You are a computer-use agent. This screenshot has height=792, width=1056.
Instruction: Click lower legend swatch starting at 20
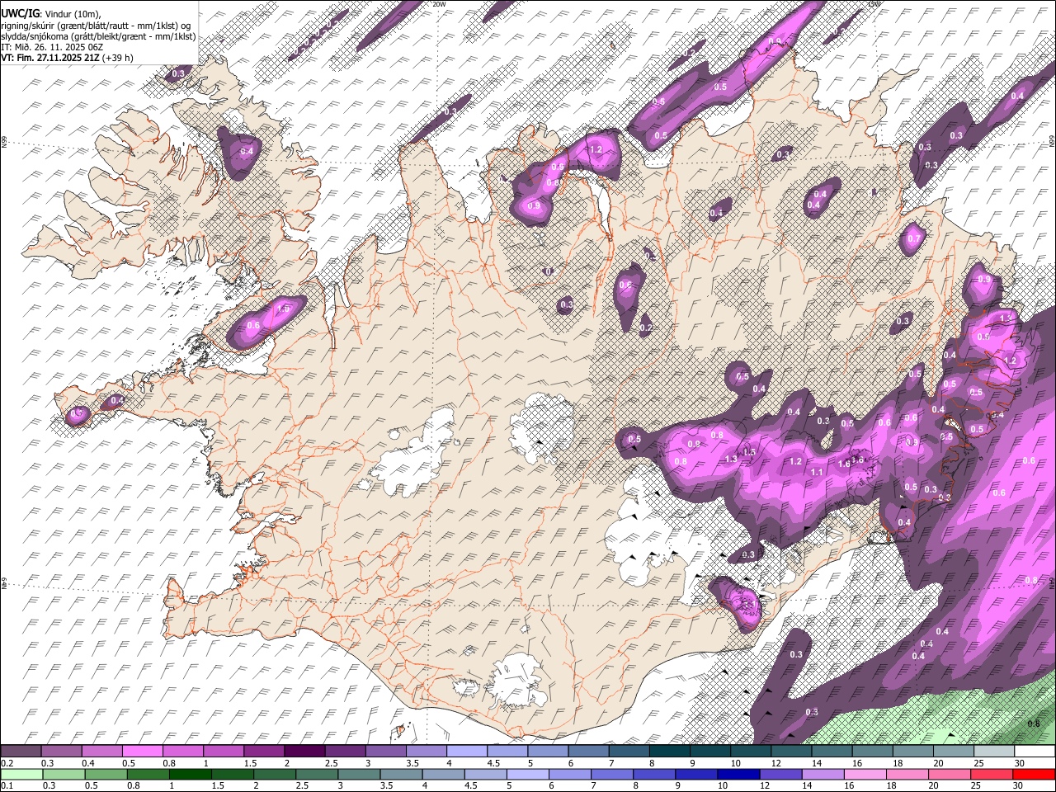(949, 774)
